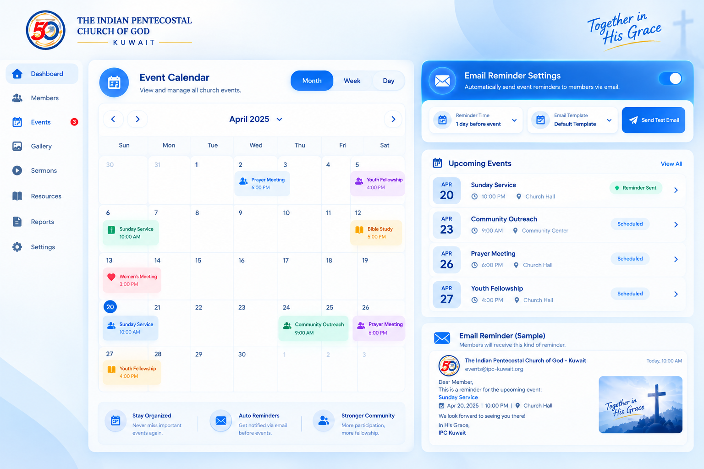Click the View All upcoming events link
704x469 pixels.
coord(671,164)
